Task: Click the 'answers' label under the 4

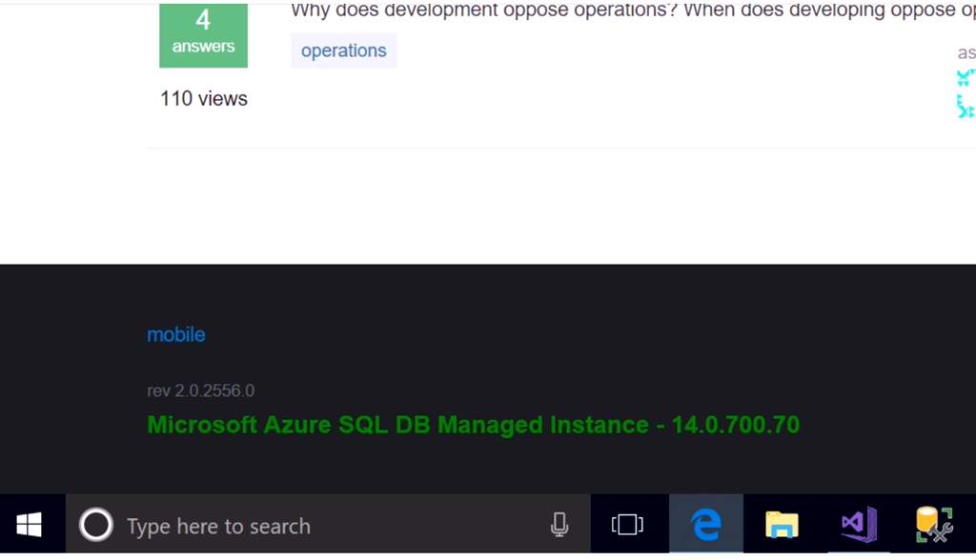Action: point(203,47)
